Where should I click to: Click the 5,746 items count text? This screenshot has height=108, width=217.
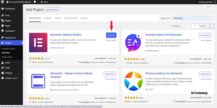(x=175, y=26)
